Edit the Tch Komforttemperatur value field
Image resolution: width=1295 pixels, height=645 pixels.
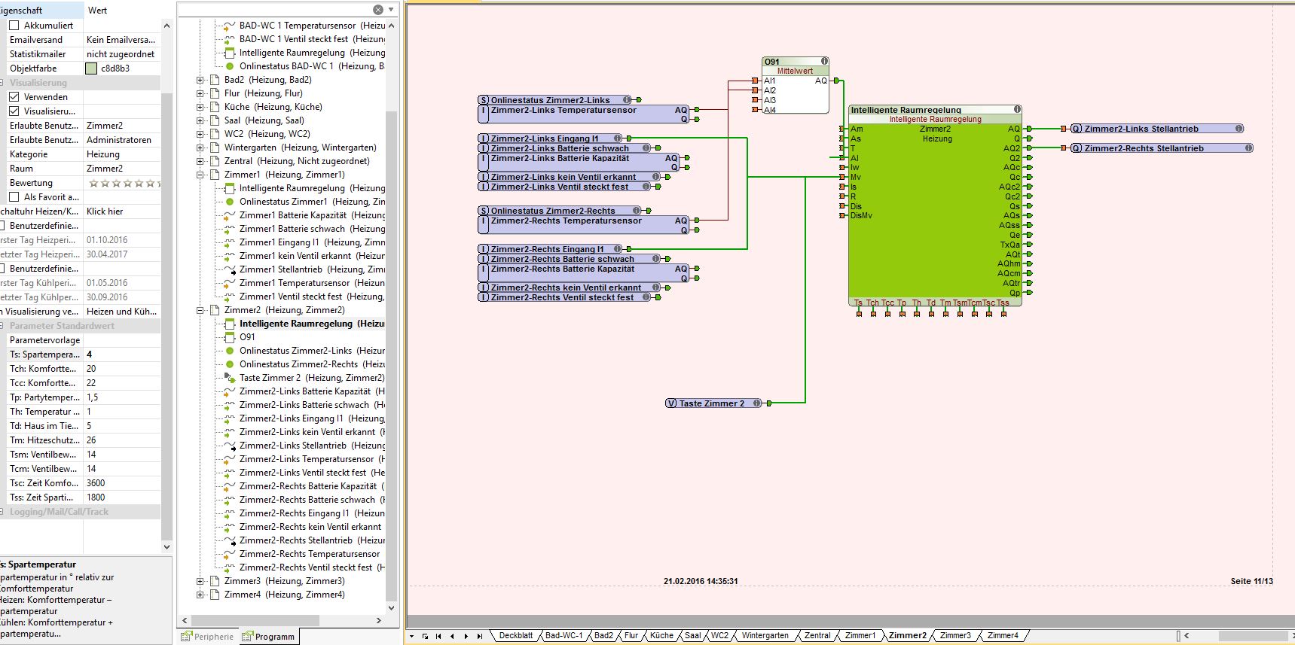121,369
